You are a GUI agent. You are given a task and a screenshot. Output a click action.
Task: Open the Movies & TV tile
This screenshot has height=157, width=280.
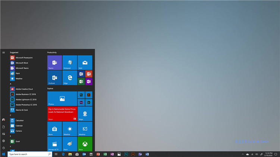tap(54, 144)
